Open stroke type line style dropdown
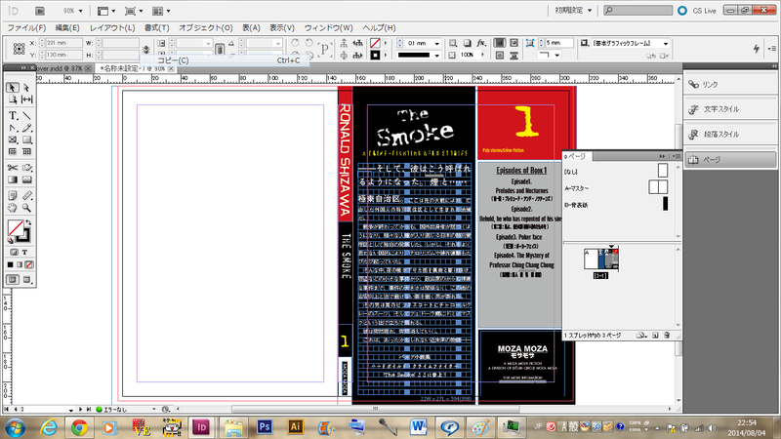The height and width of the screenshot is (439, 781). [436, 56]
